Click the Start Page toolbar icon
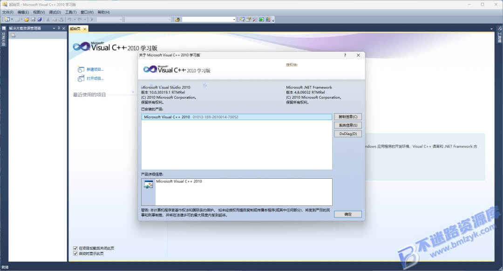Image resolution: width=503 pixels, height=271 pixels. click(261, 20)
